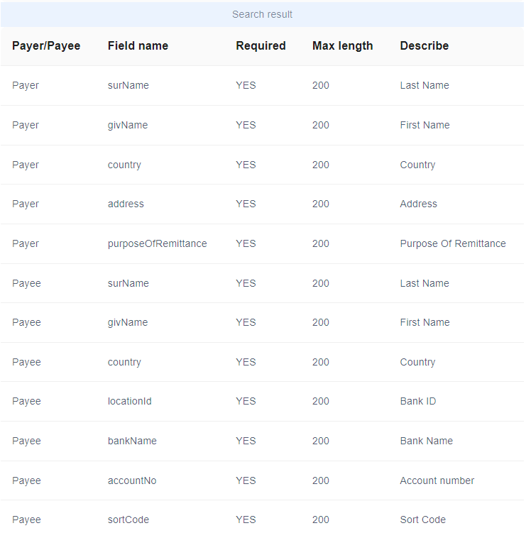Click the Describe column header
526x533 pixels.
(x=424, y=46)
